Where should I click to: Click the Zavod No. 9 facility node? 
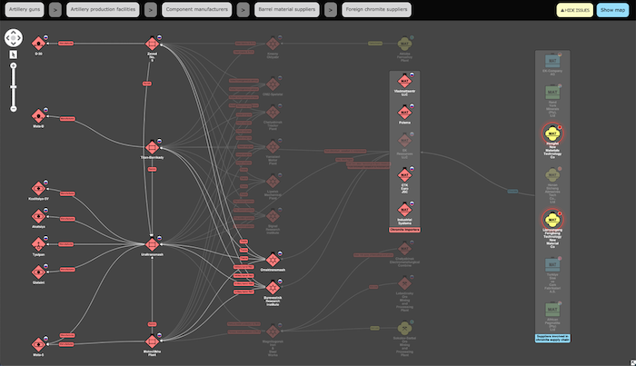(x=152, y=43)
